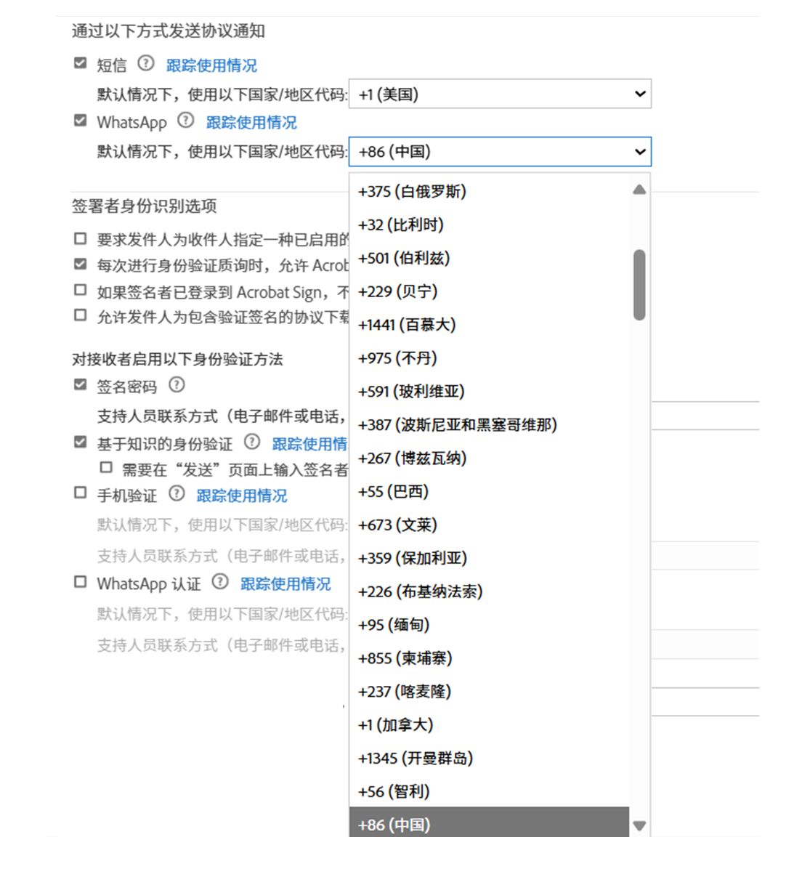This screenshot has width=810, height=877.
Task: Select +387 (波斯尼亚和黑塞哥维那) option
Action: click(489, 424)
